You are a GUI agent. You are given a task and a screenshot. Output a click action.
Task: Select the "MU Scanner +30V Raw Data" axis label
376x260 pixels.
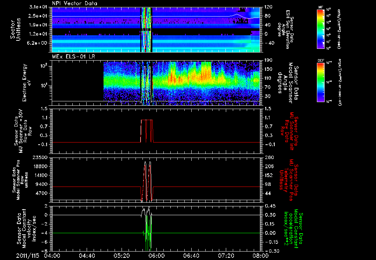coord(23,131)
